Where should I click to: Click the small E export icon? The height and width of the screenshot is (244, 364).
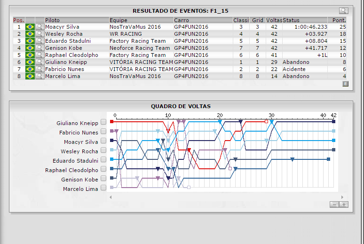click(x=345, y=84)
